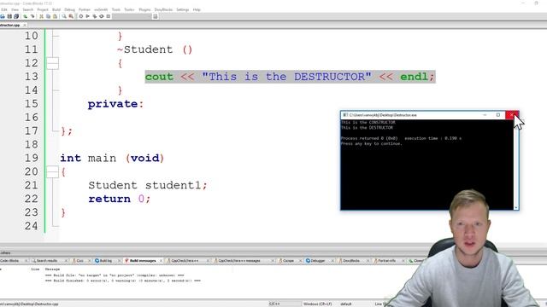Open the View menu
This screenshot has width=547, height=307.
(x=15, y=9)
